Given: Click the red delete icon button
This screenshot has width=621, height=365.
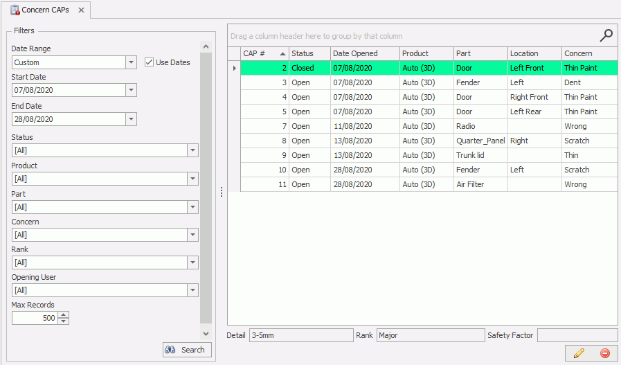Looking at the screenshot, I should point(604,353).
